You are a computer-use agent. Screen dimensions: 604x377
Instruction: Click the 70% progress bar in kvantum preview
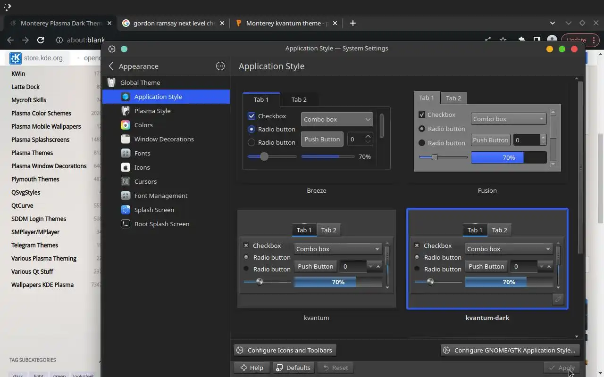click(338, 282)
